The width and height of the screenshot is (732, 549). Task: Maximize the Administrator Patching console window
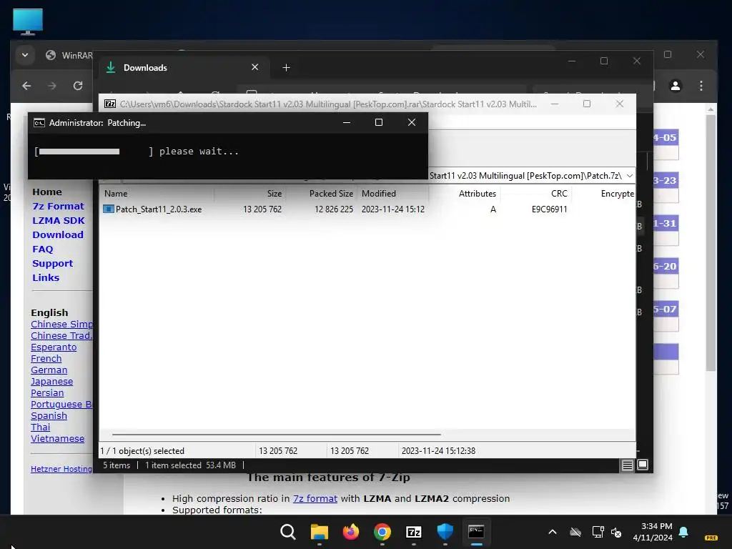click(379, 122)
